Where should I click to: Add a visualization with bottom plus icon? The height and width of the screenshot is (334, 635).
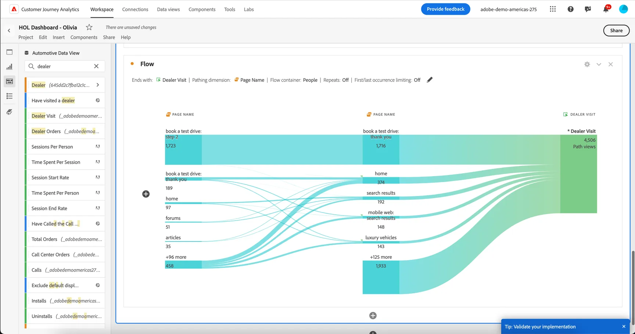[x=373, y=316]
